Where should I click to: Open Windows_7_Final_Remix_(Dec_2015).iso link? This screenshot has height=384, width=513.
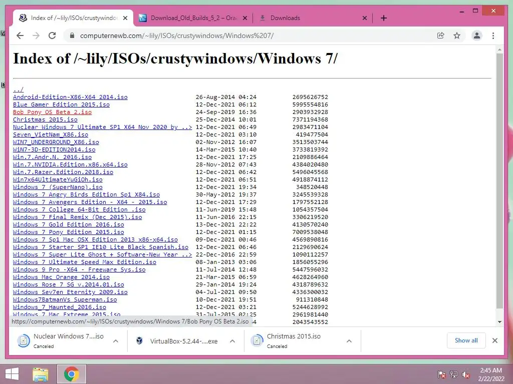pyautogui.click(x=78, y=217)
